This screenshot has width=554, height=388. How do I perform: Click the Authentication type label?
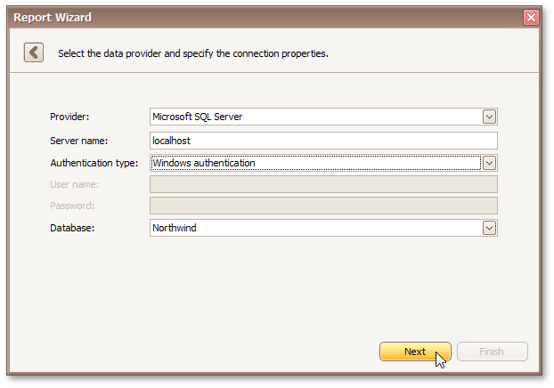[x=94, y=163]
